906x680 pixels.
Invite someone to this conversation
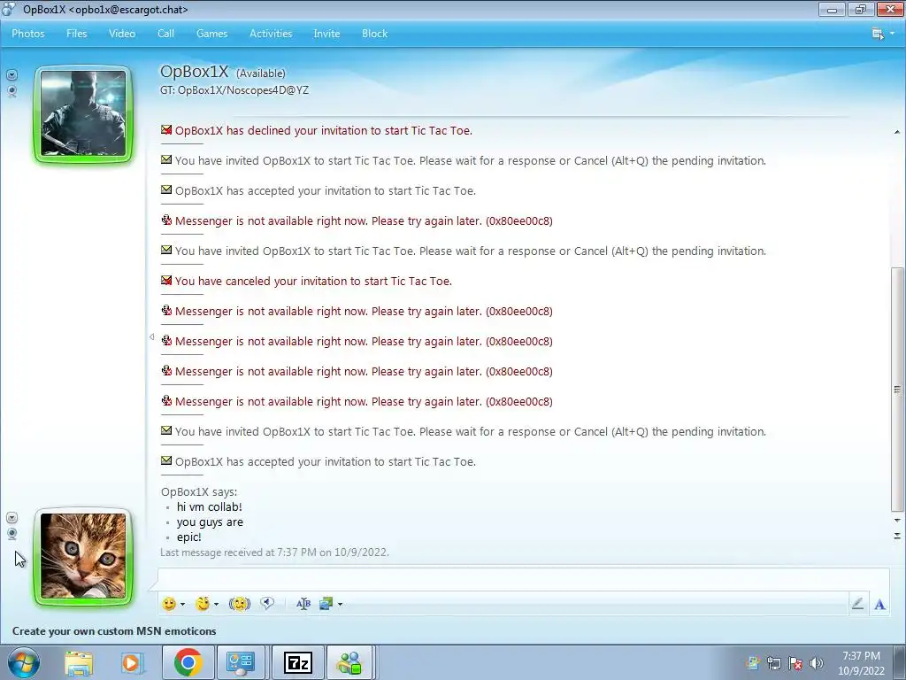326,34
